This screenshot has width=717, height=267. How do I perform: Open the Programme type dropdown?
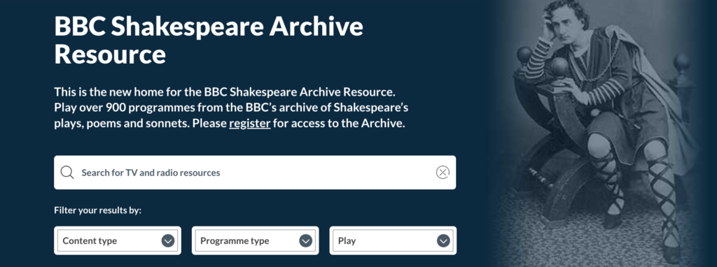click(x=255, y=240)
